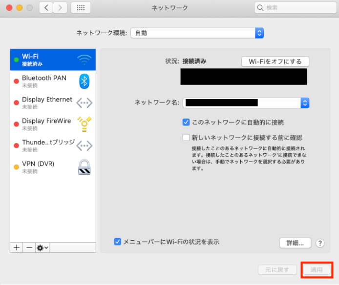Click the red status dot beside Bluetooth PAN
Viewport: 339px width, 285px height.
(16, 81)
